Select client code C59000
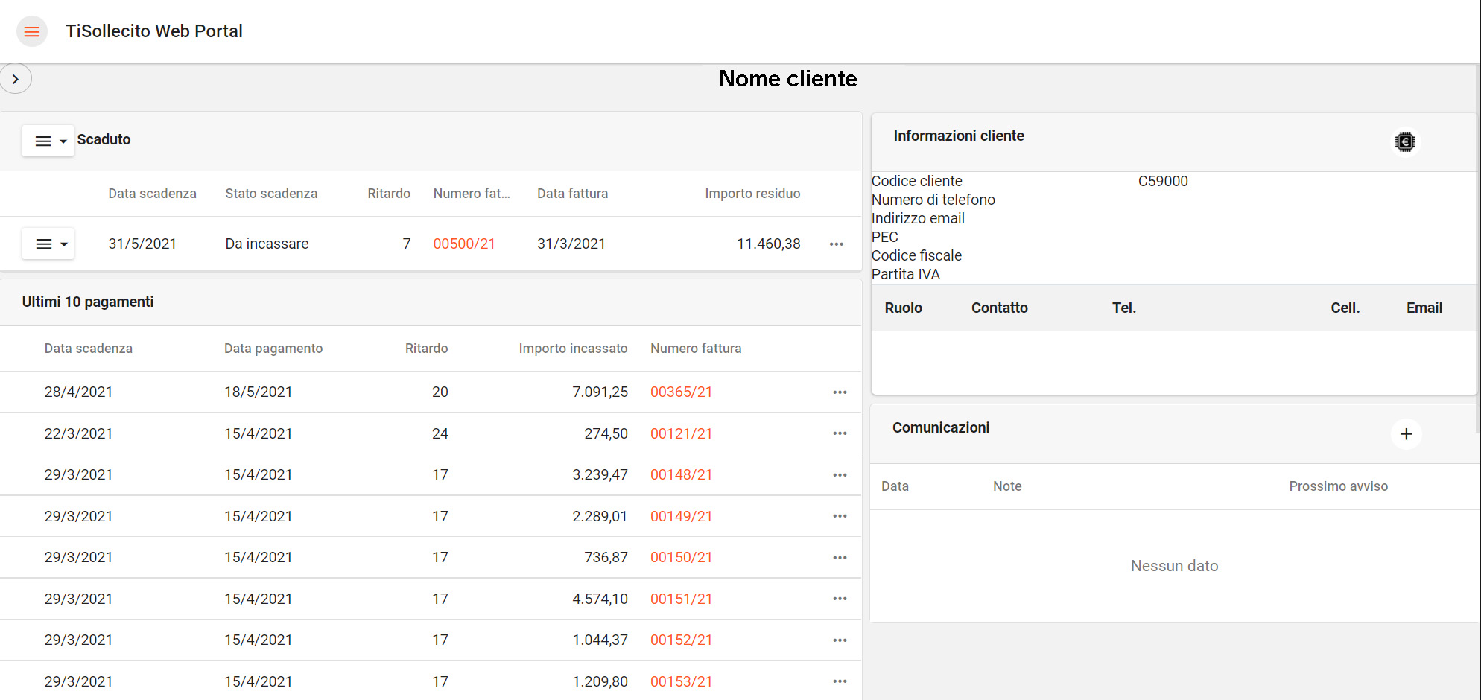Screen dimensions: 1481x700 [x=1162, y=181]
